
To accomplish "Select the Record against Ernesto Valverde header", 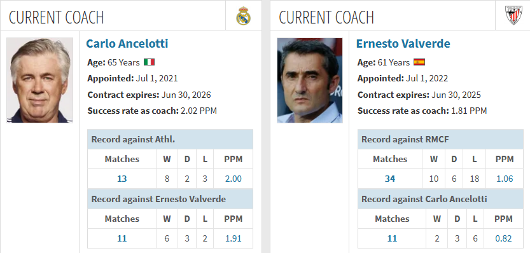I will tap(170, 199).
